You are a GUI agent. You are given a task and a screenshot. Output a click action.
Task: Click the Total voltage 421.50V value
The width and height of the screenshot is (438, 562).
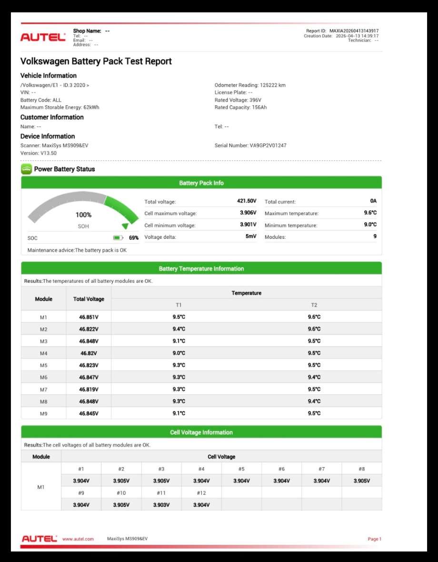click(247, 201)
